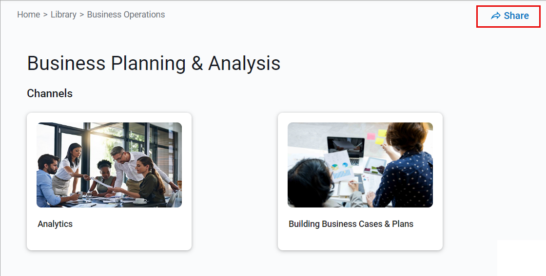This screenshot has height=276, width=546.
Task: Open the Analytics channel thumbnail image
Action: click(x=109, y=165)
